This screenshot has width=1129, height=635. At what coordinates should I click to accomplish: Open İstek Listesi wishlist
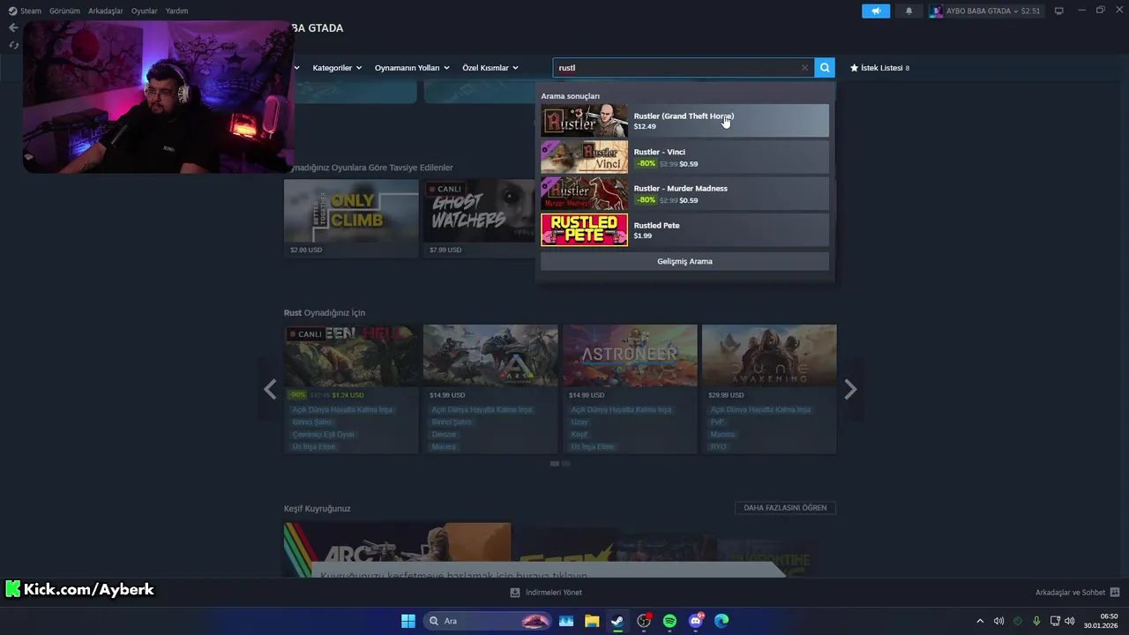pos(879,68)
